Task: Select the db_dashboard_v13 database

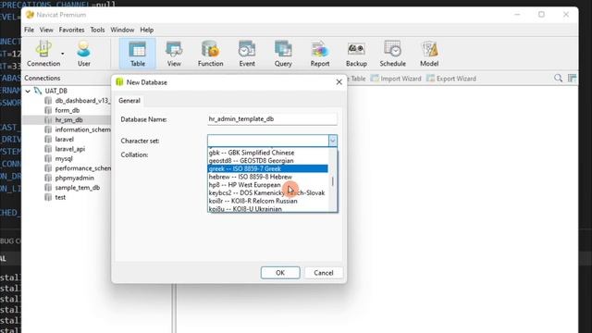Action: 82,101
